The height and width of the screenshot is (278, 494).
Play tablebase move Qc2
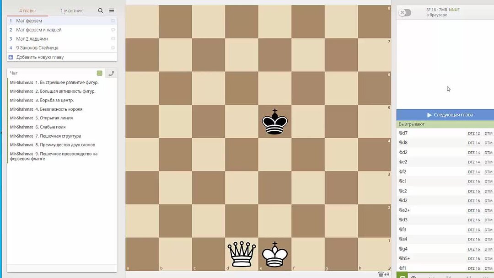point(445,191)
